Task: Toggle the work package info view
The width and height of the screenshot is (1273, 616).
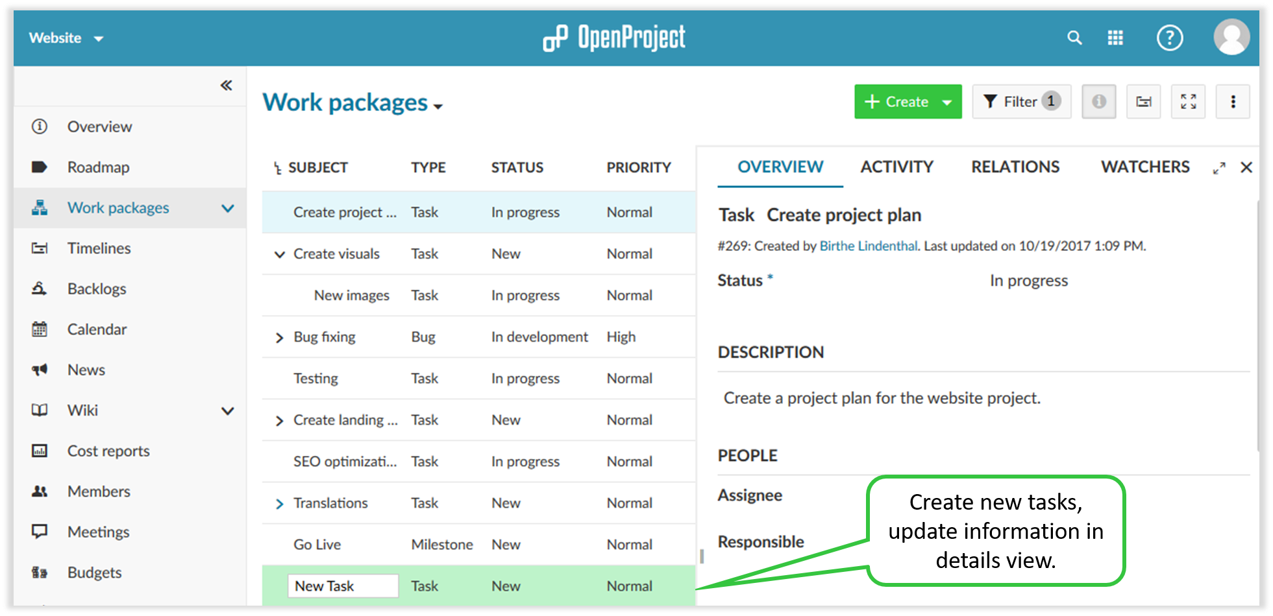Action: pyautogui.click(x=1098, y=101)
